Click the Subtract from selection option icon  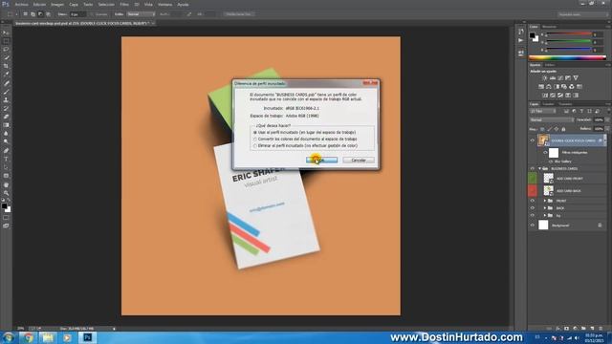(x=40, y=14)
